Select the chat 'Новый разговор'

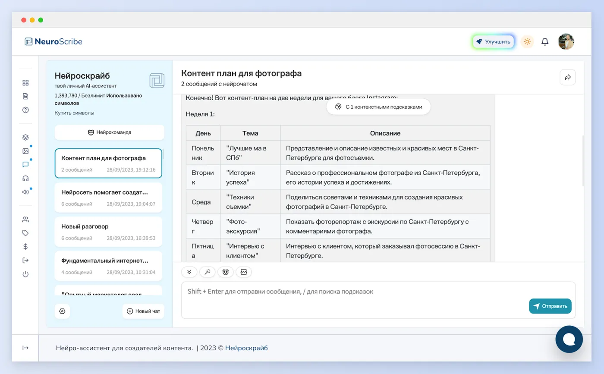(x=108, y=232)
